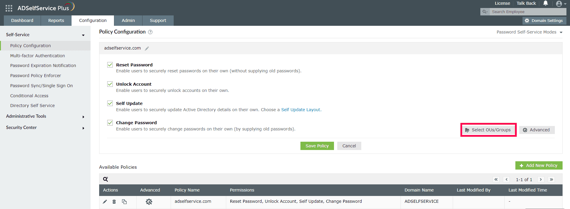Image resolution: width=570 pixels, height=209 pixels.
Task: Open the Advanced gear icon in the policy row
Action: 149,202
